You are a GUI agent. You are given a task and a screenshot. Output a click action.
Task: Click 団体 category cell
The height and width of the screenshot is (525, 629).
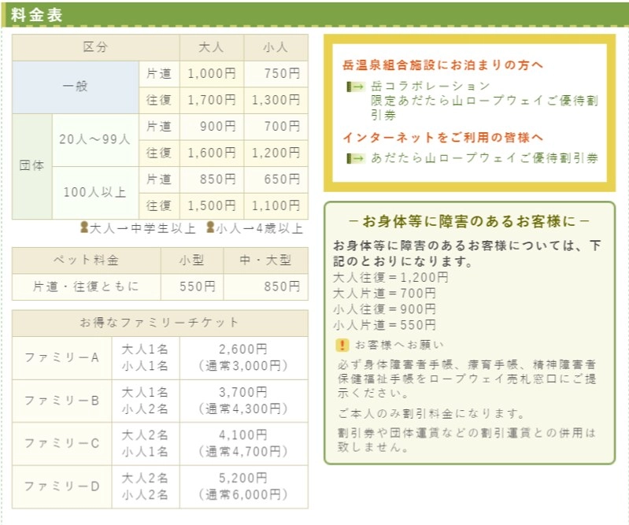pyautogui.click(x=32, y=166)
